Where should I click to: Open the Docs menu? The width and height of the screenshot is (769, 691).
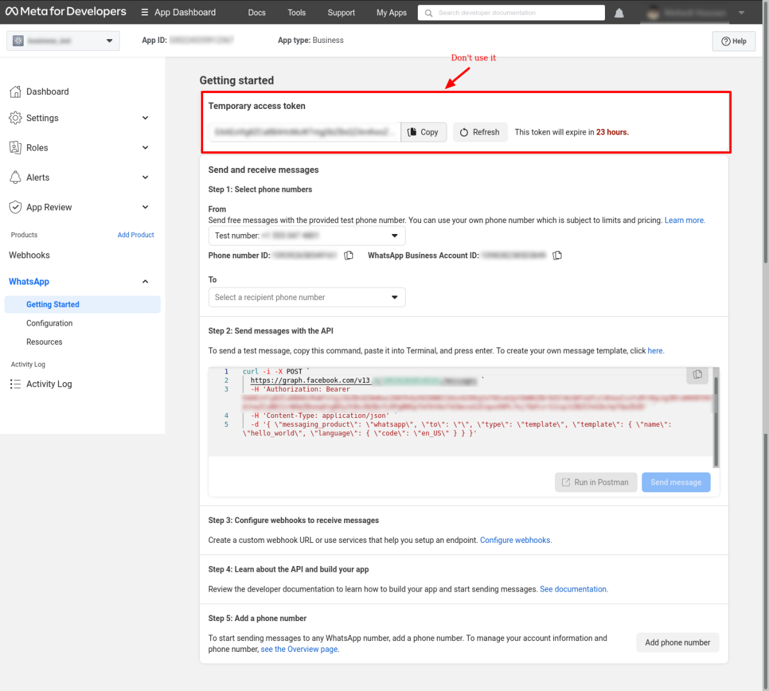(256, 12)
